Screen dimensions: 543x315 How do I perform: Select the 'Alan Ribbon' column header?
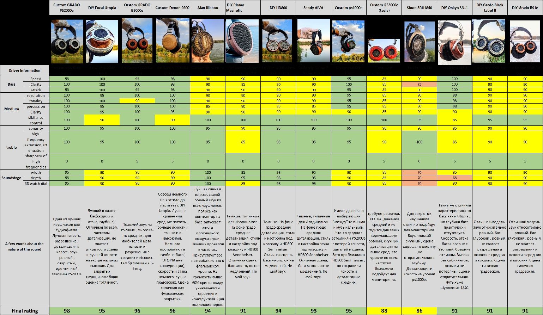208,8
